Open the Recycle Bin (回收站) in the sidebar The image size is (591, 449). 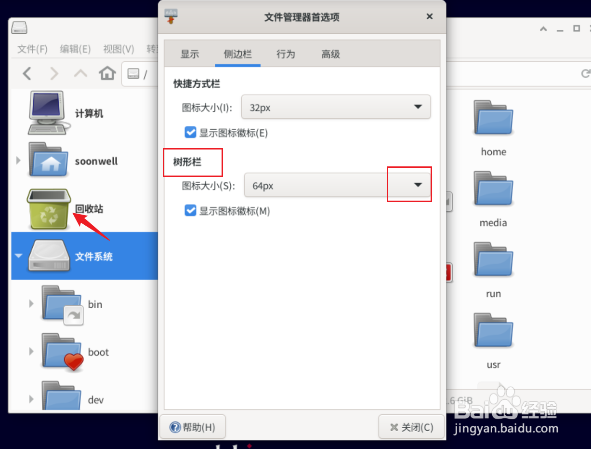48,209
